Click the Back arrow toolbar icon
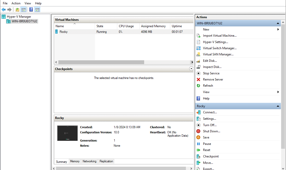The height and width of the screenshot is (170, 286). click(4, 9)
